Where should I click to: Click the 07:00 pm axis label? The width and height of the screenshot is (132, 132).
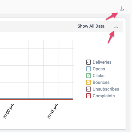8,111
